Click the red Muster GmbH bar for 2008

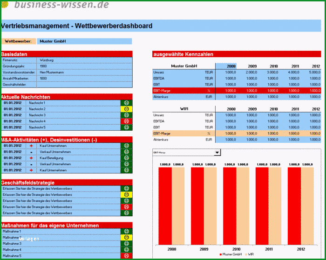165,206
